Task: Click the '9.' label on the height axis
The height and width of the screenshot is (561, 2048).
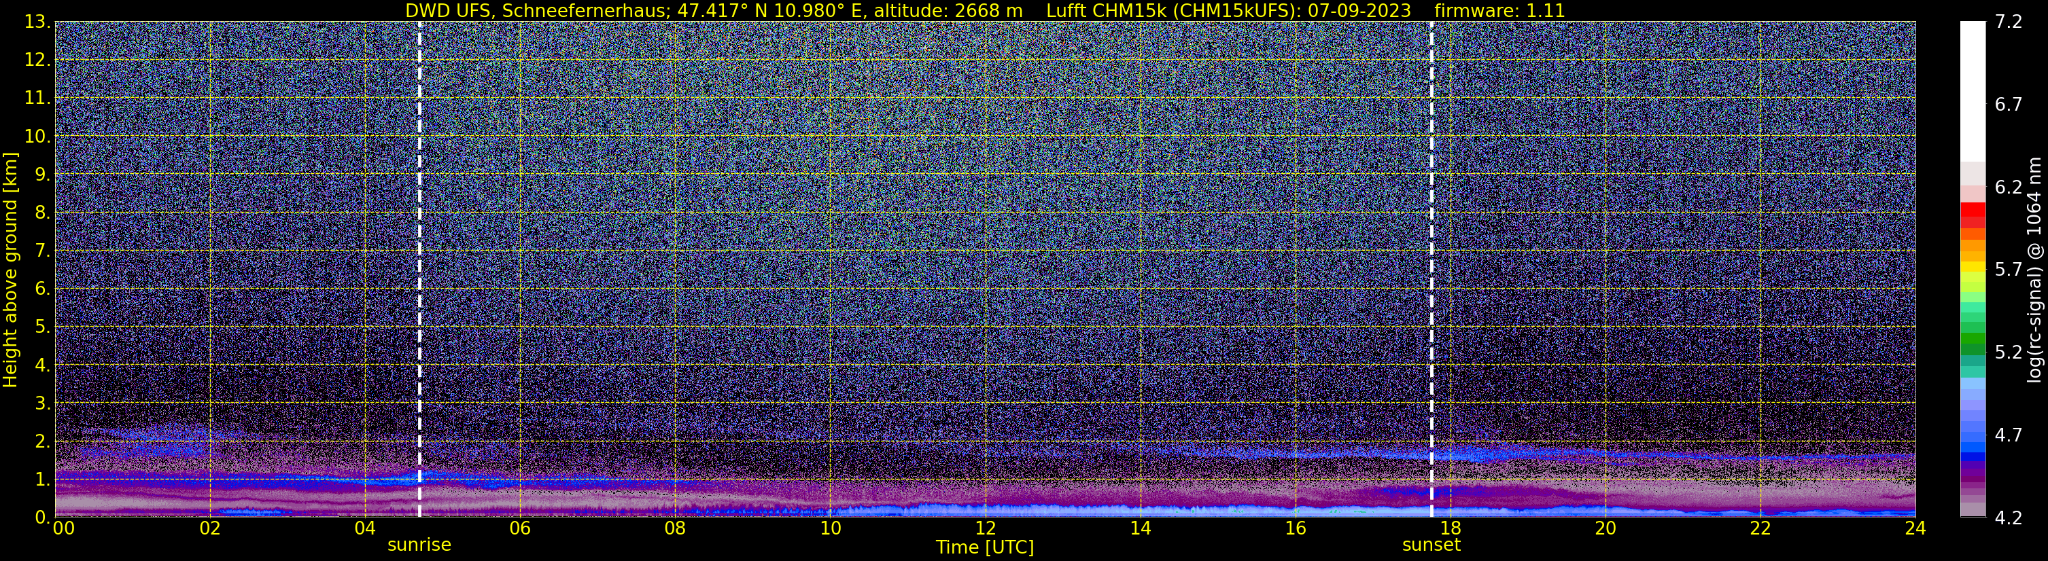Action: (43, 175)
